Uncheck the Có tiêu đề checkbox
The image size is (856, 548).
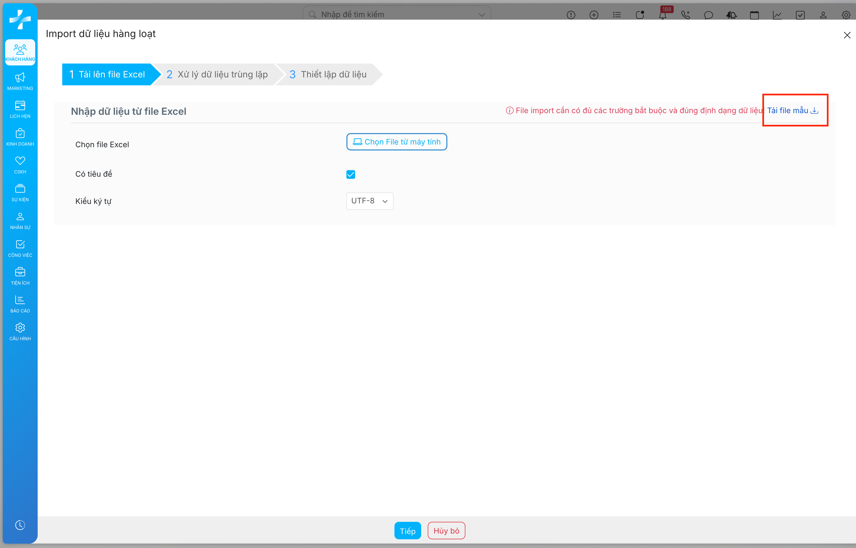(x=350, y=174)
